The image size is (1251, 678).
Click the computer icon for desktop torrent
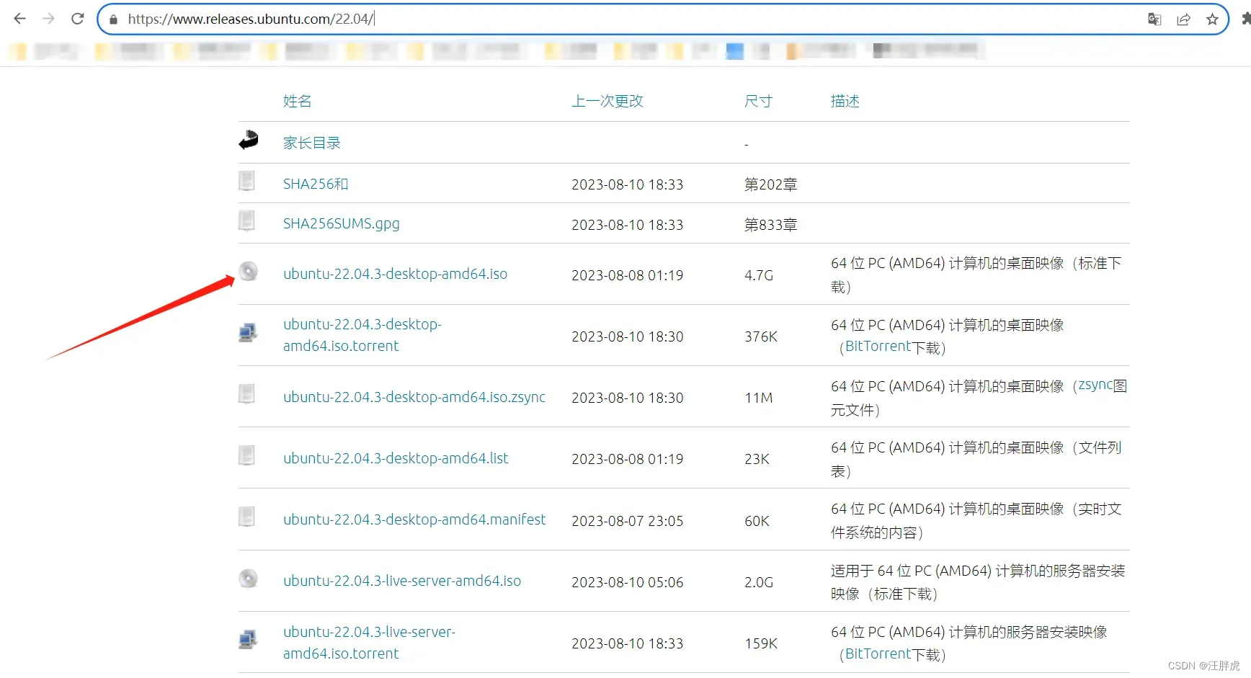point(248,332)
